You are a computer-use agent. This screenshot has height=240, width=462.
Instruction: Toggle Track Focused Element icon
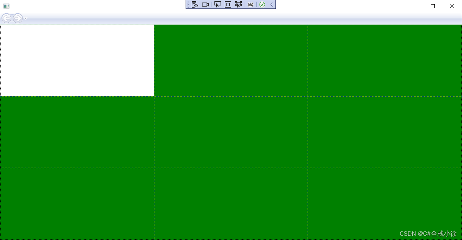(x=238, y=5)
